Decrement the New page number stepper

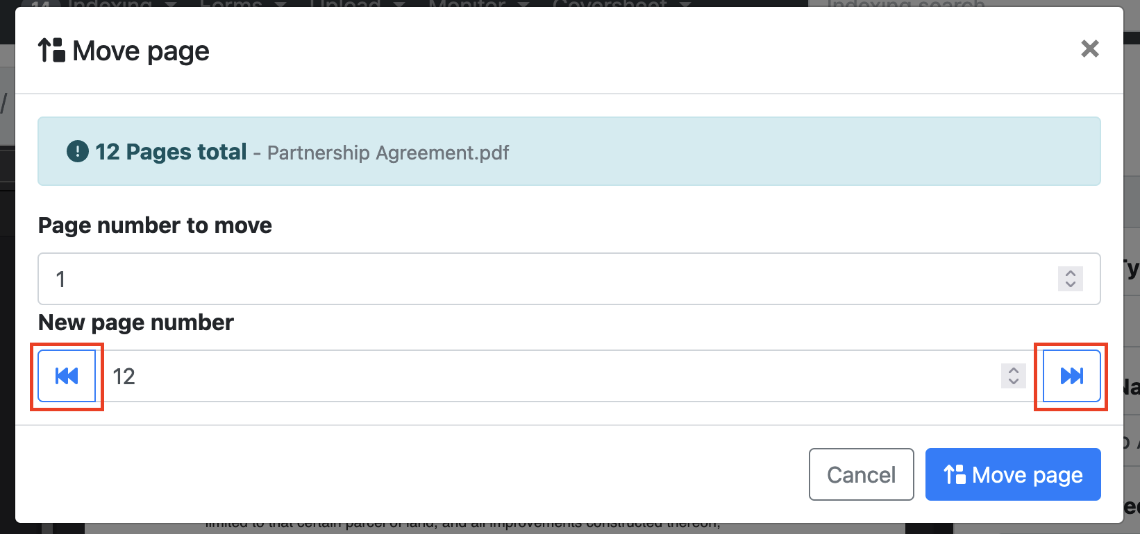1013,381
